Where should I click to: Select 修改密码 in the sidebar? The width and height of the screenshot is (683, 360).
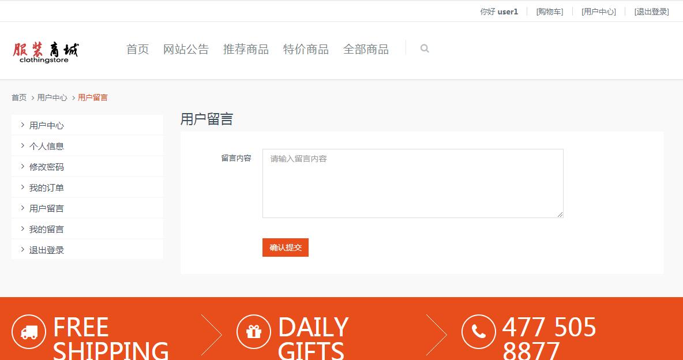click(x=88, y=167)
